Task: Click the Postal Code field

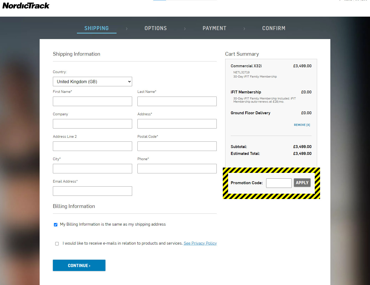Action: pos(177,146)
